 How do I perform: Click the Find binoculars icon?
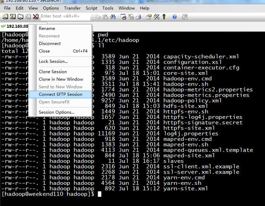113,17
